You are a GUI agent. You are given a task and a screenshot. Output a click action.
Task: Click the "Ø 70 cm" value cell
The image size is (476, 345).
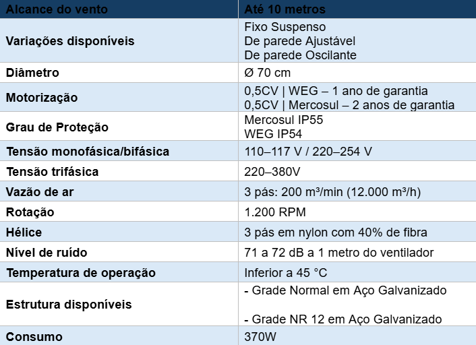(267, 73)
